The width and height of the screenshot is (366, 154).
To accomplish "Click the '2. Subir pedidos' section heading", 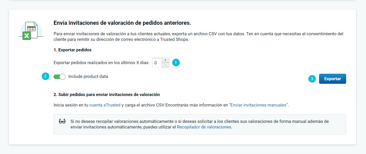I will coord(107,94).
